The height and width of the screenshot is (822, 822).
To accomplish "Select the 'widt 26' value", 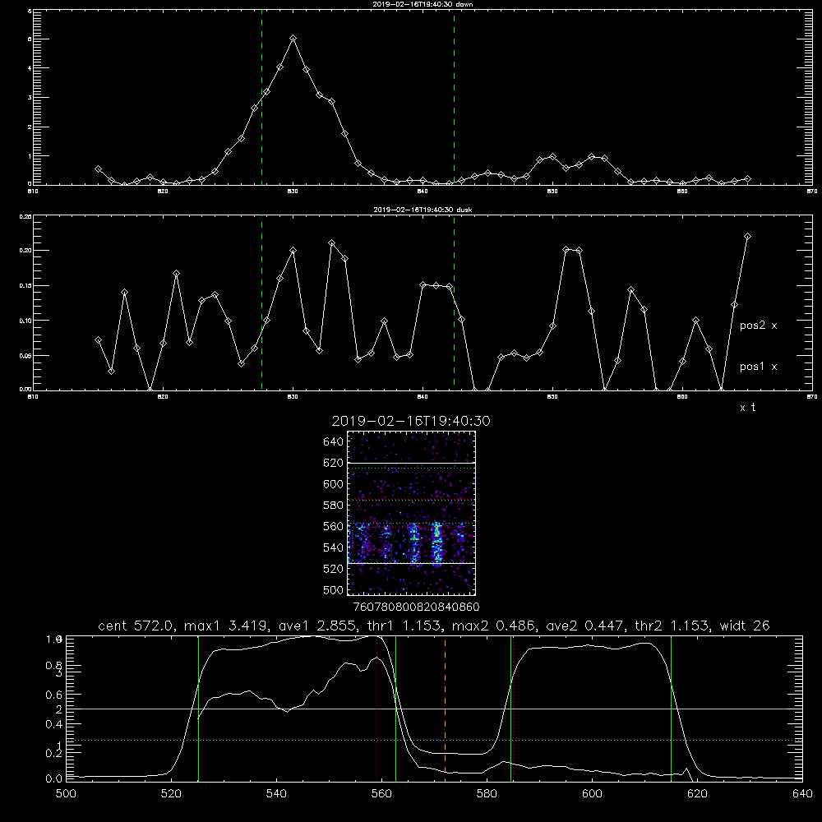I will coord(745,626).
